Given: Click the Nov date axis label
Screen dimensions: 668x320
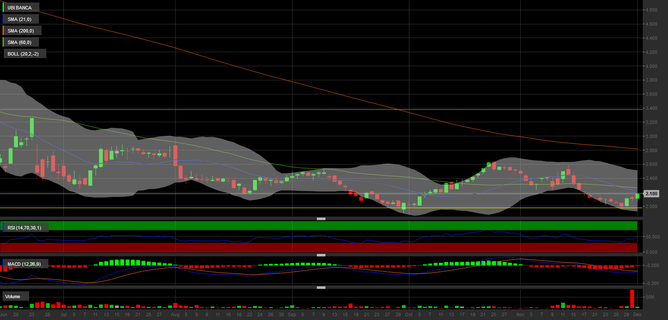Looking at the screenshot, I should pyautogui.click(x=520, y=314).
